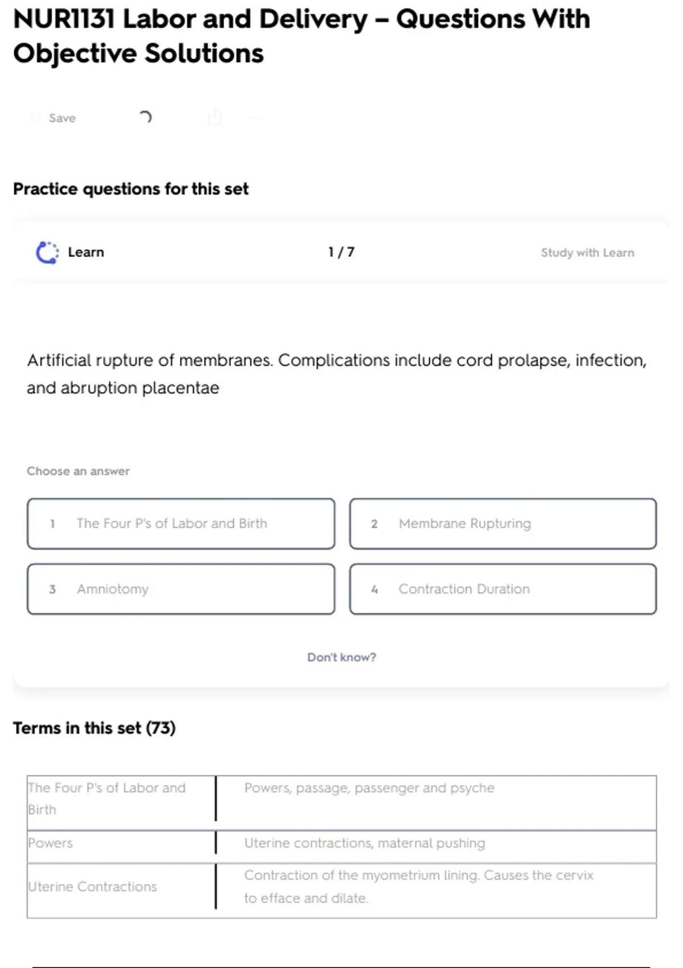
Task: Click the loading spinner icon
Action: (x=145, y=117)
